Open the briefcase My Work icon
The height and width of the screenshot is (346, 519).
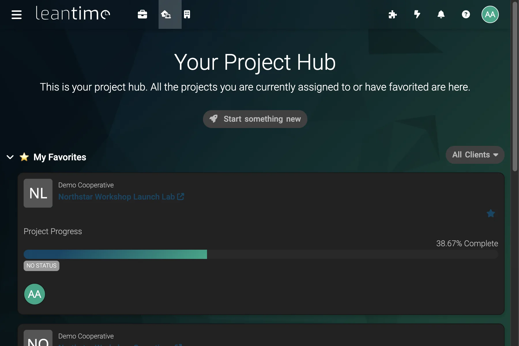tap(142, 14)
